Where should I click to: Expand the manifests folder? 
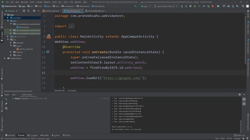[8, 18]
